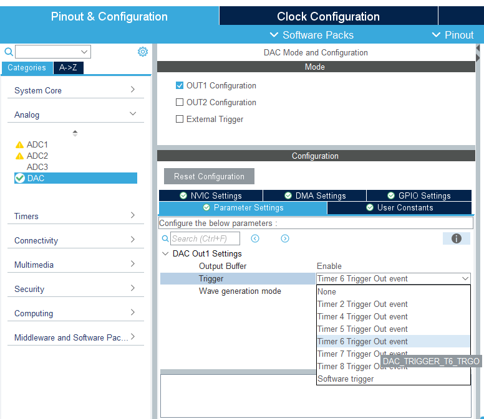
Task: Click the settings gear icon
Action: pos(142,52)
